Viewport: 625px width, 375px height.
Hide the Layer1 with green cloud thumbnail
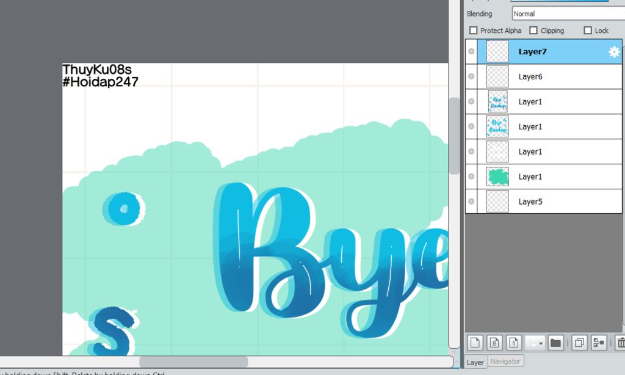coord(471,177)
